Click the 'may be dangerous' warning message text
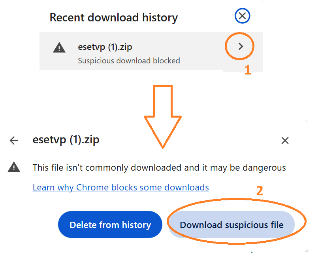318x253 pixels. [x=159, y=167]
